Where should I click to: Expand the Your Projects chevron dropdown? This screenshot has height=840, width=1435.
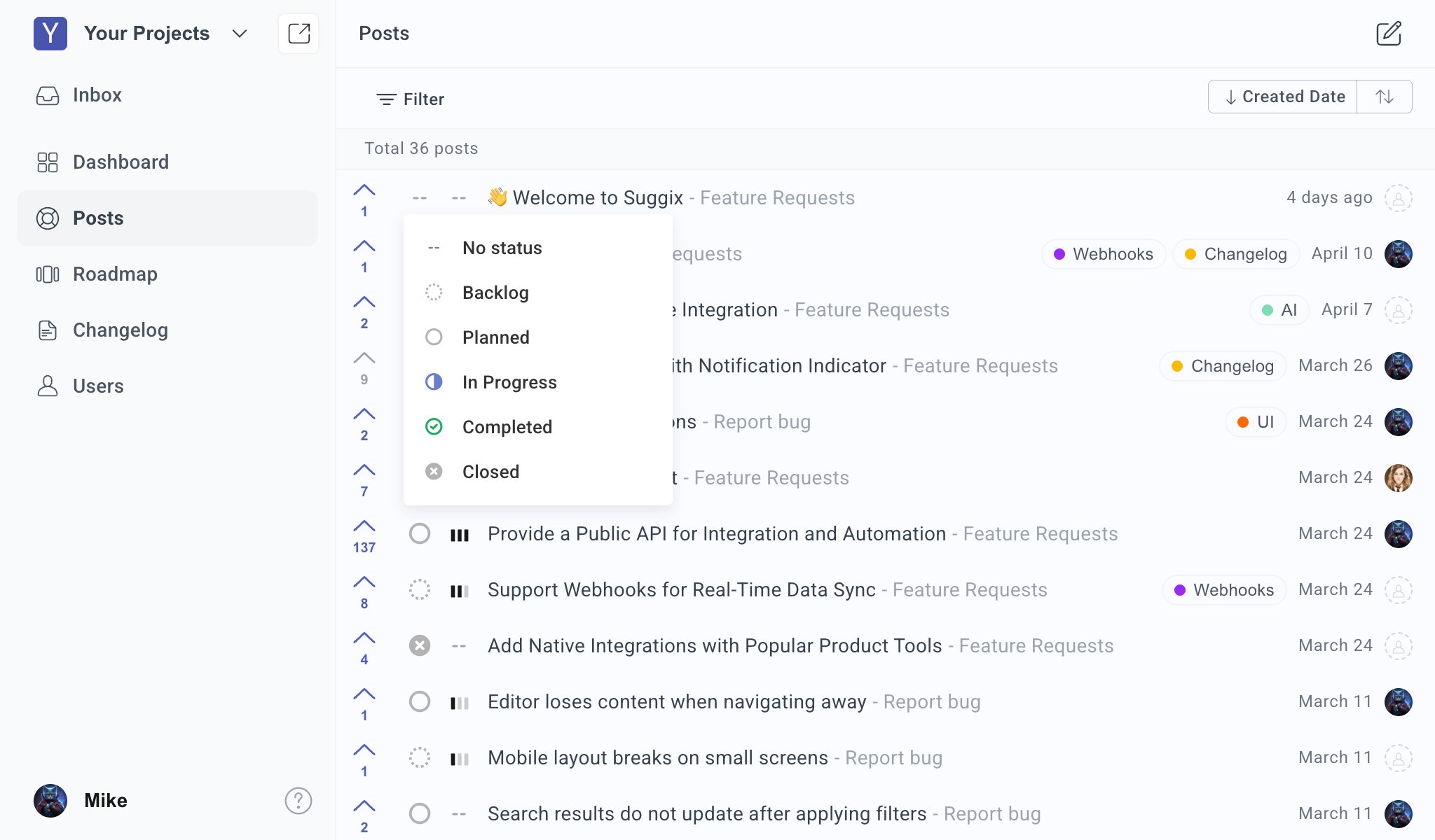pos(240,34)
